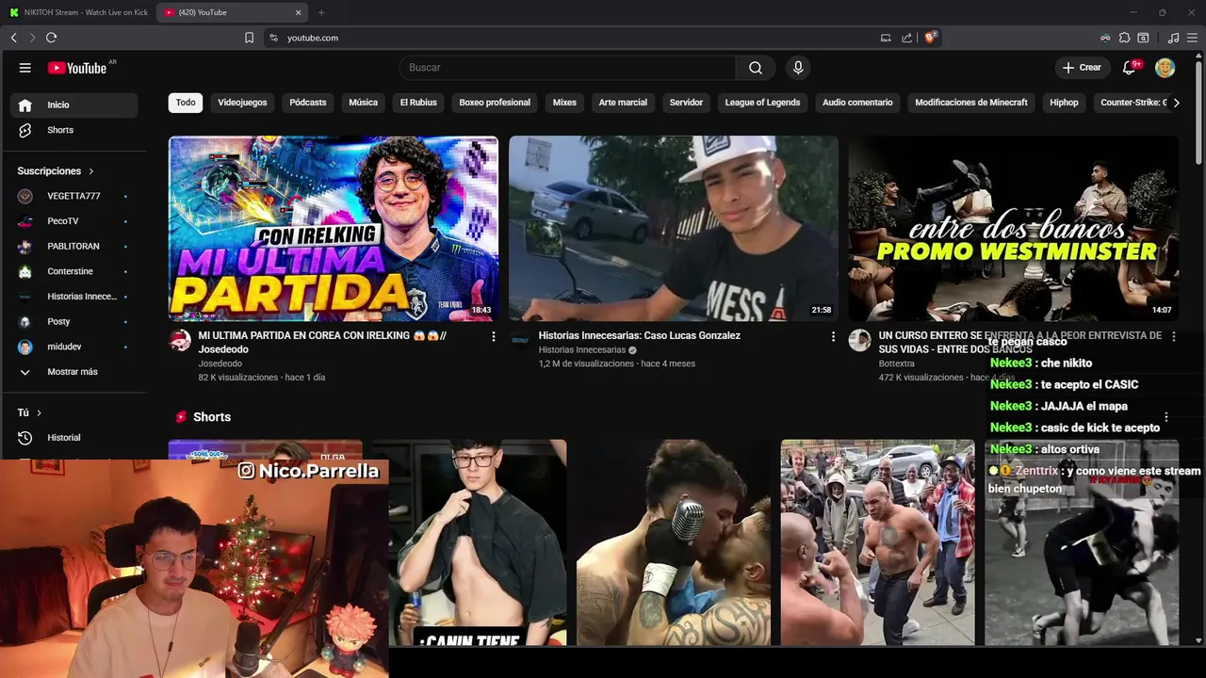This screenshot has width=1206, height=678.
Task: Open Brave sidebar search panel icon
Action: pos(1143,38)
